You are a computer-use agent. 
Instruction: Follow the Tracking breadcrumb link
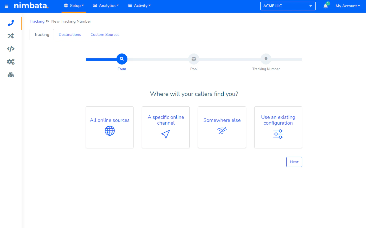pos(37,21)
